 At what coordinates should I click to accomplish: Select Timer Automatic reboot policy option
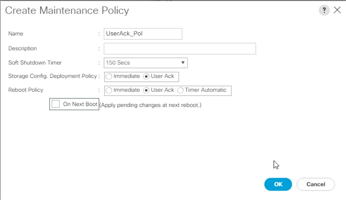coord(180,90)
